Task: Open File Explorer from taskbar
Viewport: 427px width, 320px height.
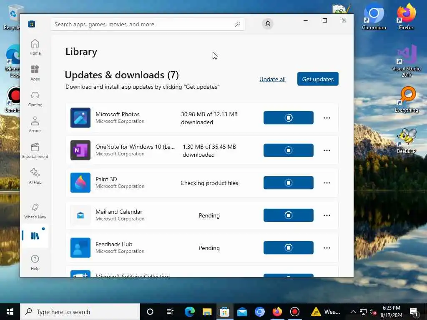Action: [207, 312]
